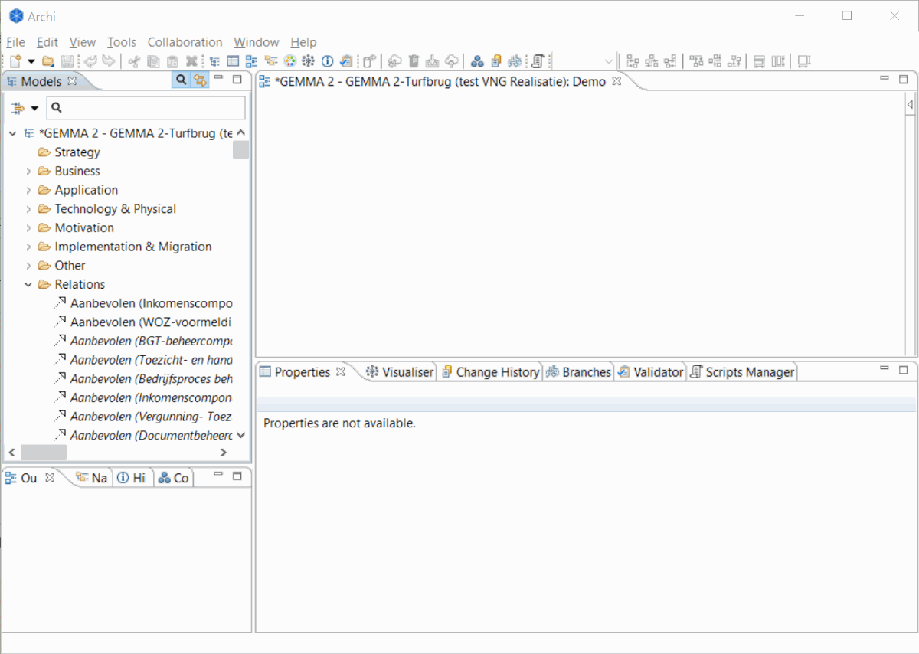This screenshot has height=654, width=919.
Task: Open the Window menu
Action: coord(257,42)
